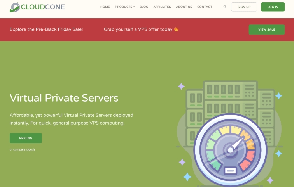The image size is (294, 187).
Task: Go to the Blog page
Action: point(144,7)
